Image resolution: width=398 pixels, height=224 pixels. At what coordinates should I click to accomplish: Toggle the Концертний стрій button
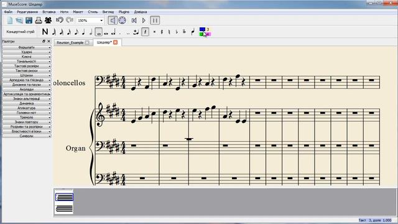coord(21,32)
